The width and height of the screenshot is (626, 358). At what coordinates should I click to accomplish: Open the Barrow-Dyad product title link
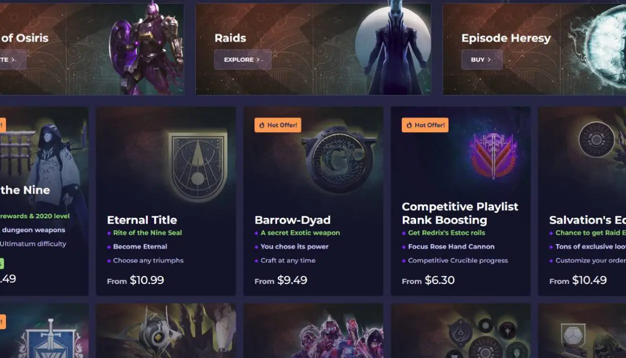click(x=292, y=220)
